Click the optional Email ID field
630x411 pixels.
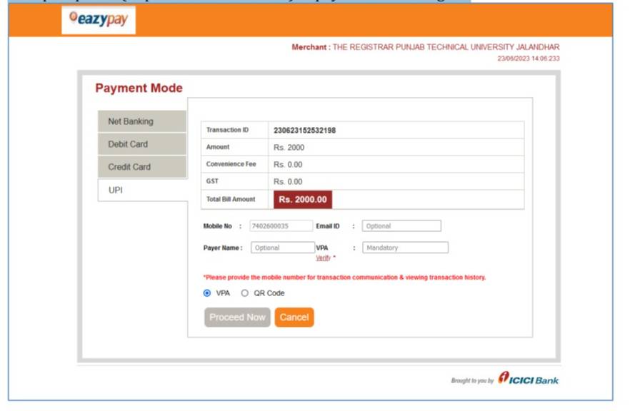tap(401, 227)
